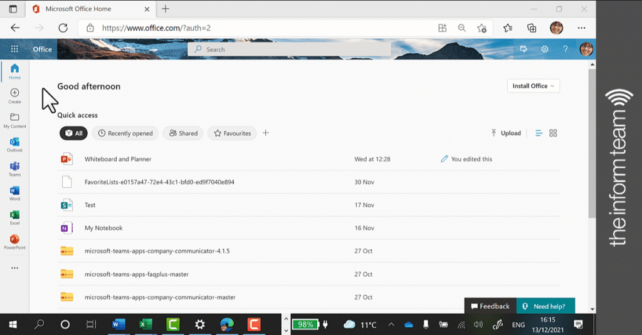Screen dimensions: 642x335
Task: Expand more apps ellipsis in sidebar
Action: pos(15,268)
